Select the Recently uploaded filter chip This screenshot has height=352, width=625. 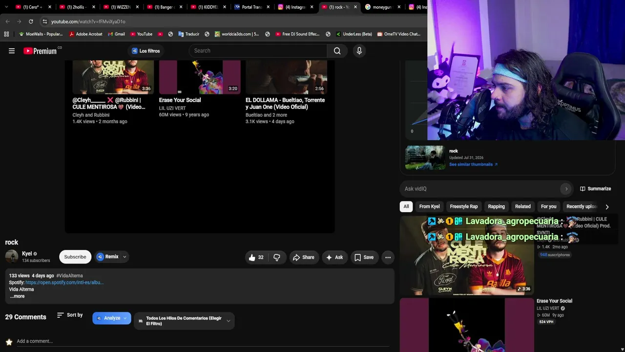(x=582, y=206)
